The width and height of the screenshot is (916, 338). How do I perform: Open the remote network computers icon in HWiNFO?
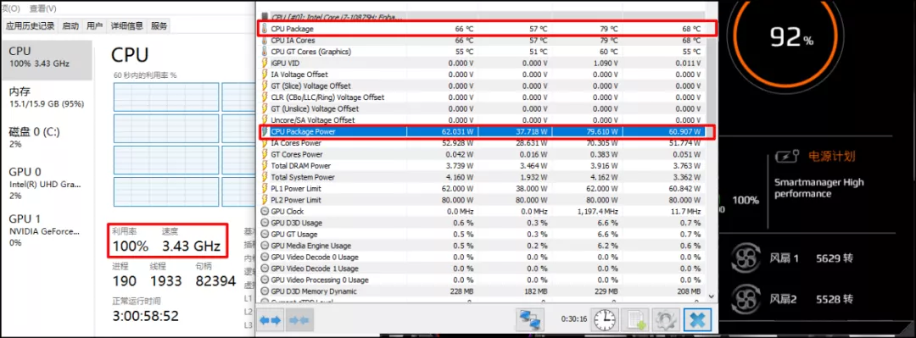tap(530, 320)
